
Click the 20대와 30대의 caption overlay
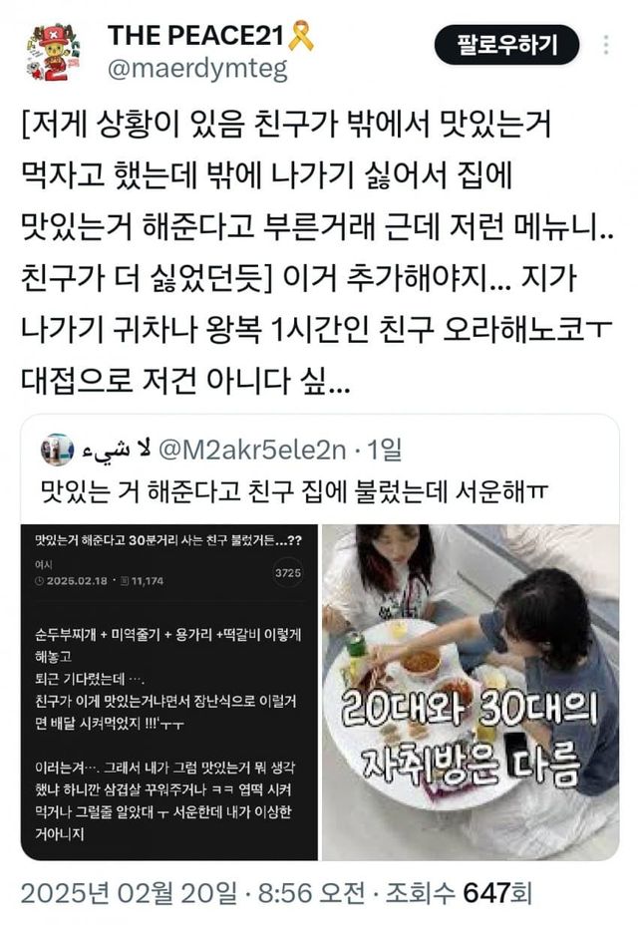coord(470,708)
